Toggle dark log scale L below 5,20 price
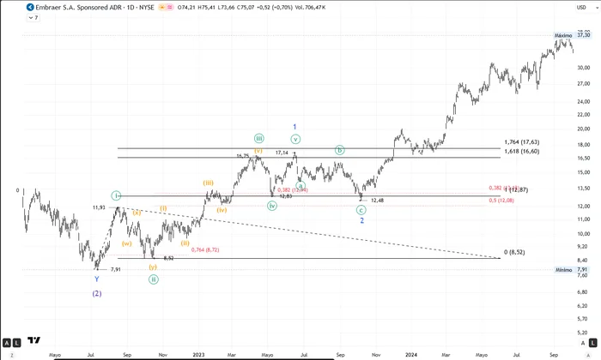 pyautogui.click(x=593, y=343)
